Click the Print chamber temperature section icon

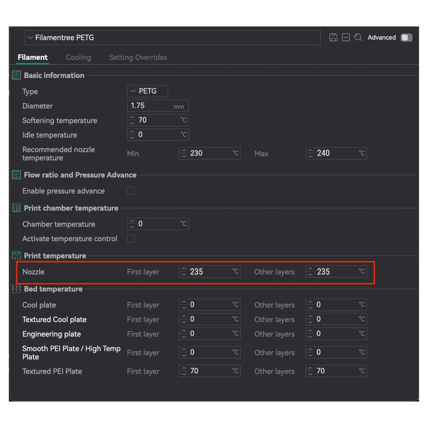click(16, 208)
